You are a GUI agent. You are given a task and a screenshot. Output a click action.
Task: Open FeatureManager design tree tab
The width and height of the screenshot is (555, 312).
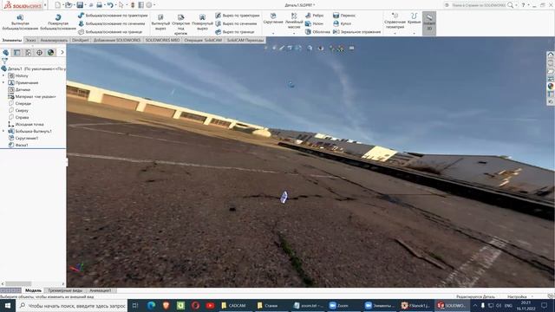[6, 53]
